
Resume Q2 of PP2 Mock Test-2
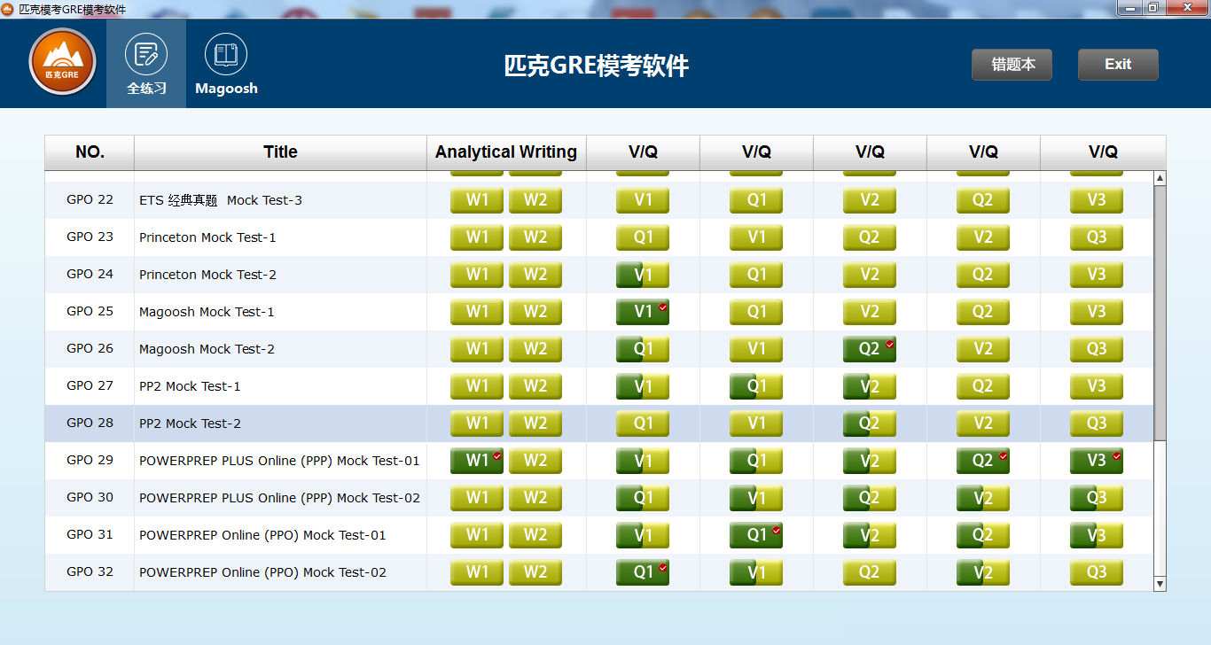point(870,424)
